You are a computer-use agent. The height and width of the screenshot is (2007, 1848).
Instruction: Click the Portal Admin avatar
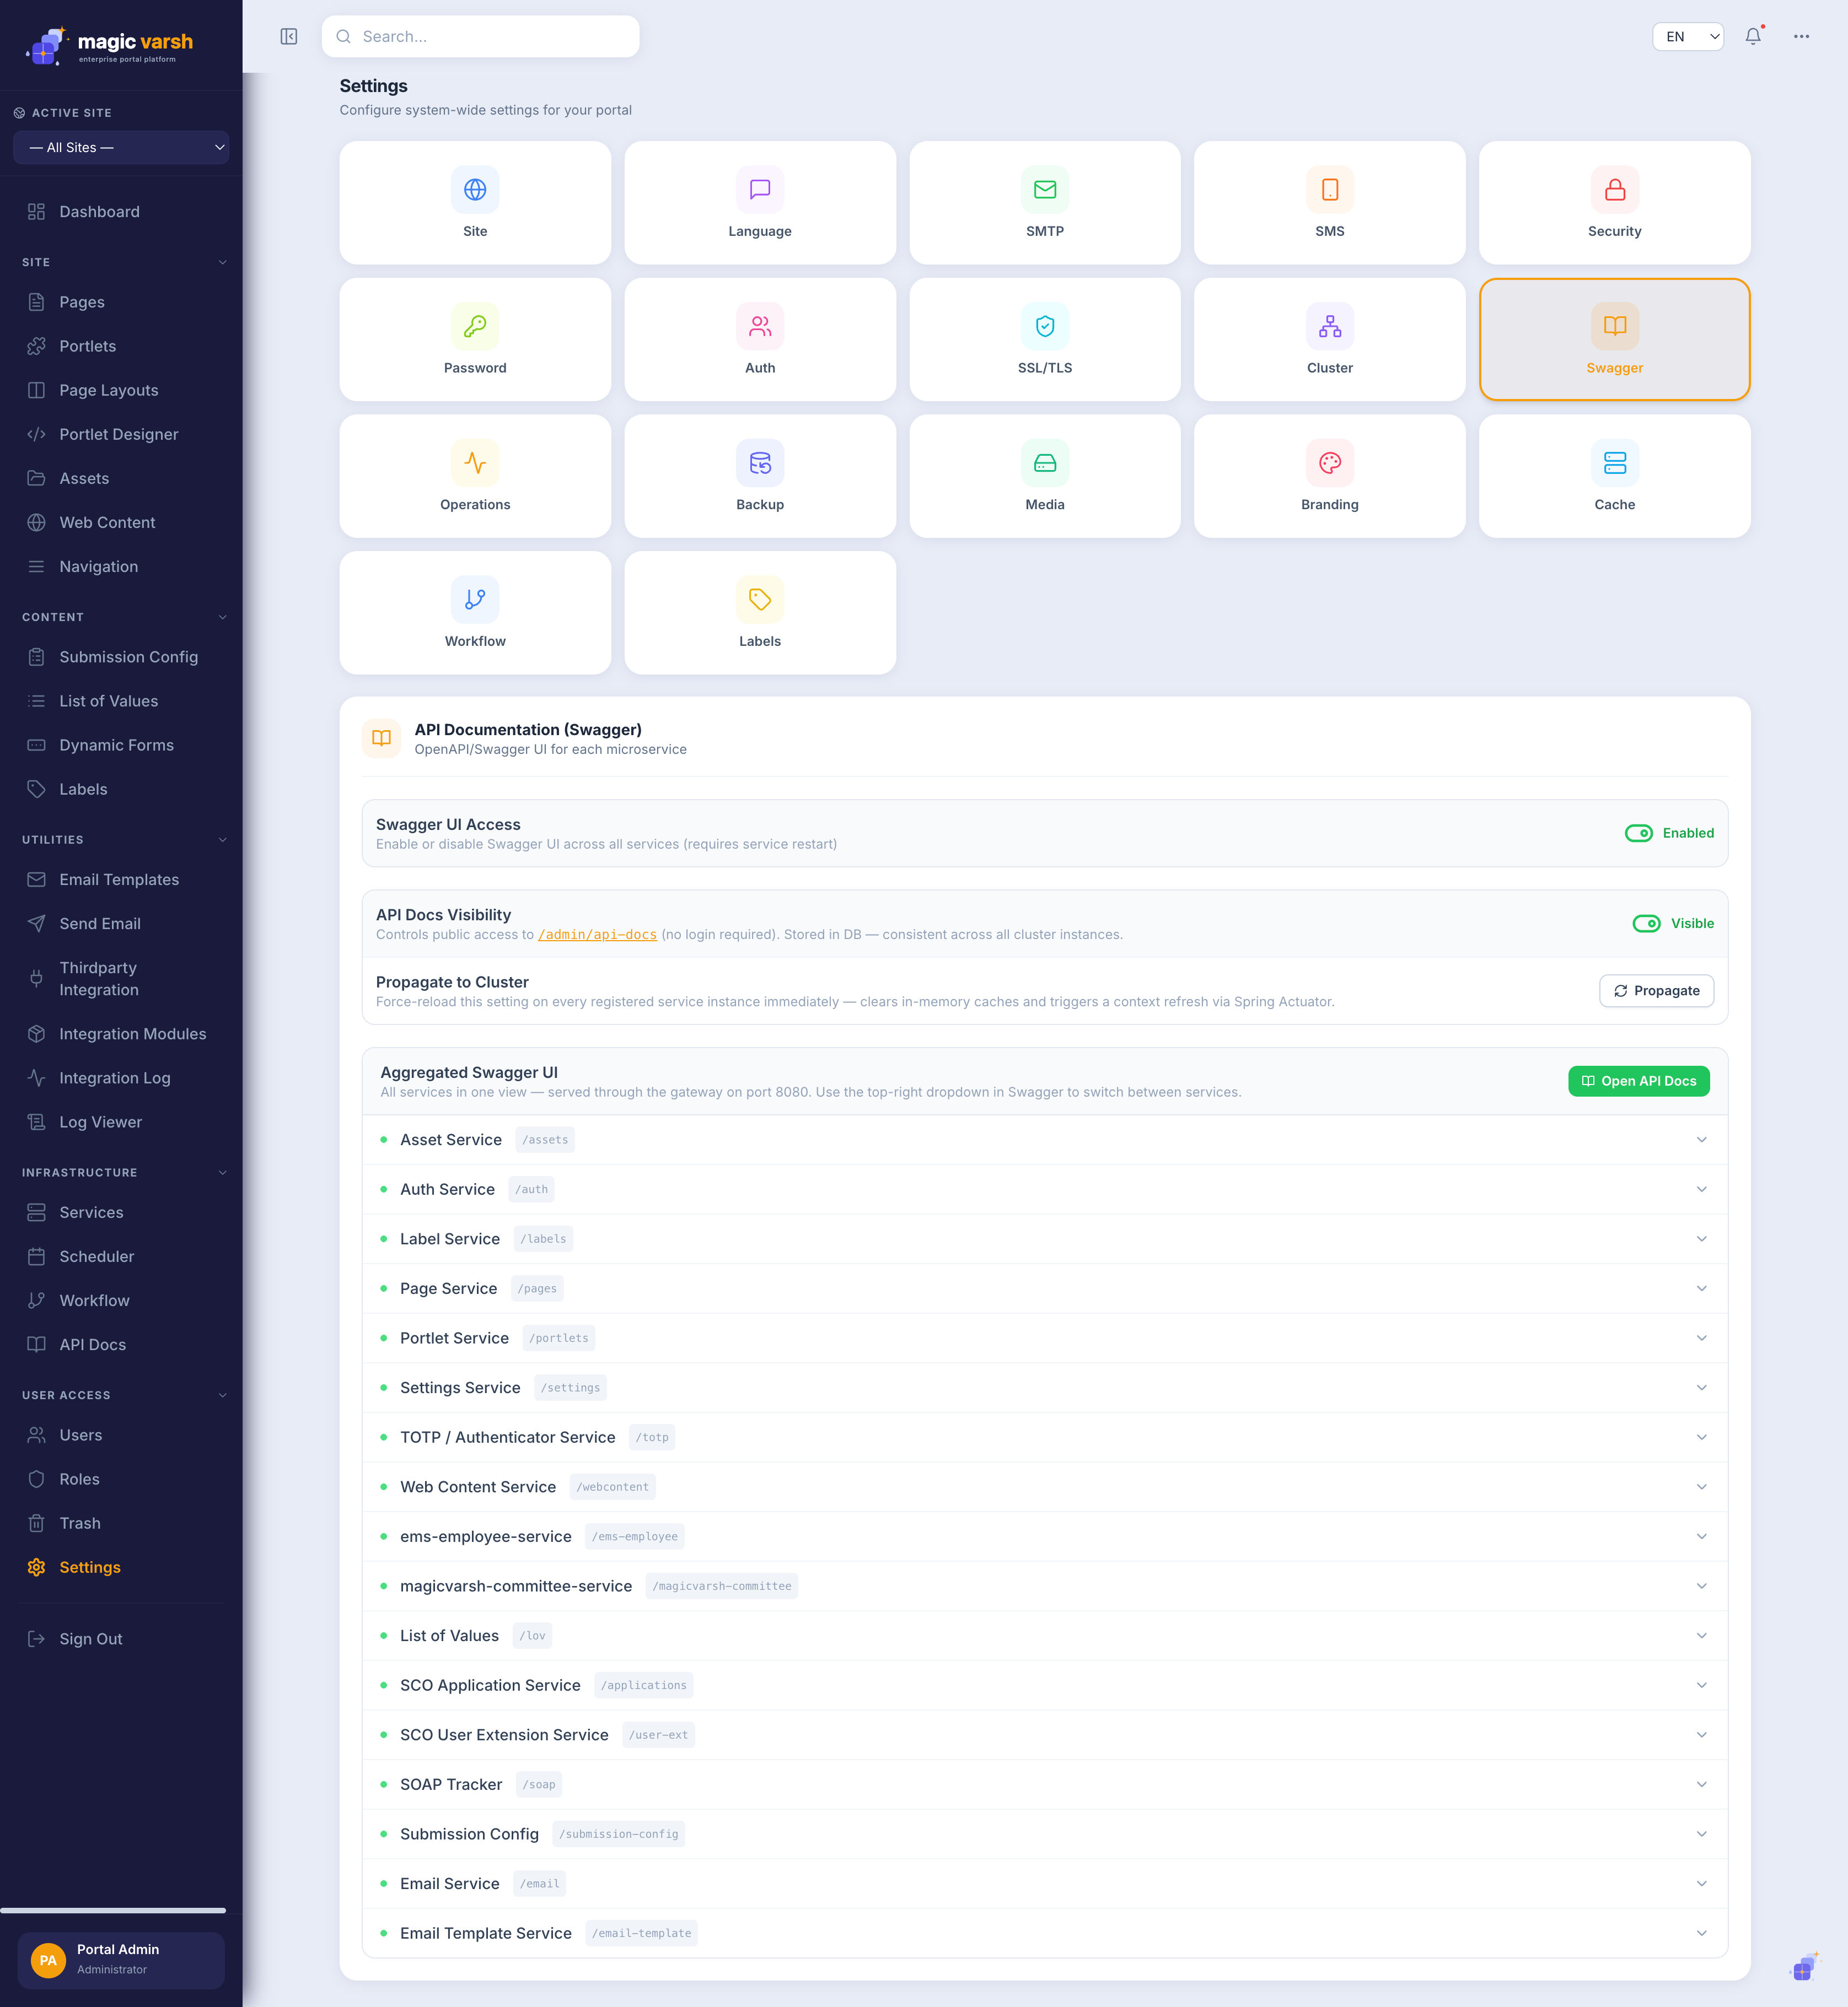click(x=48, y=1960)
